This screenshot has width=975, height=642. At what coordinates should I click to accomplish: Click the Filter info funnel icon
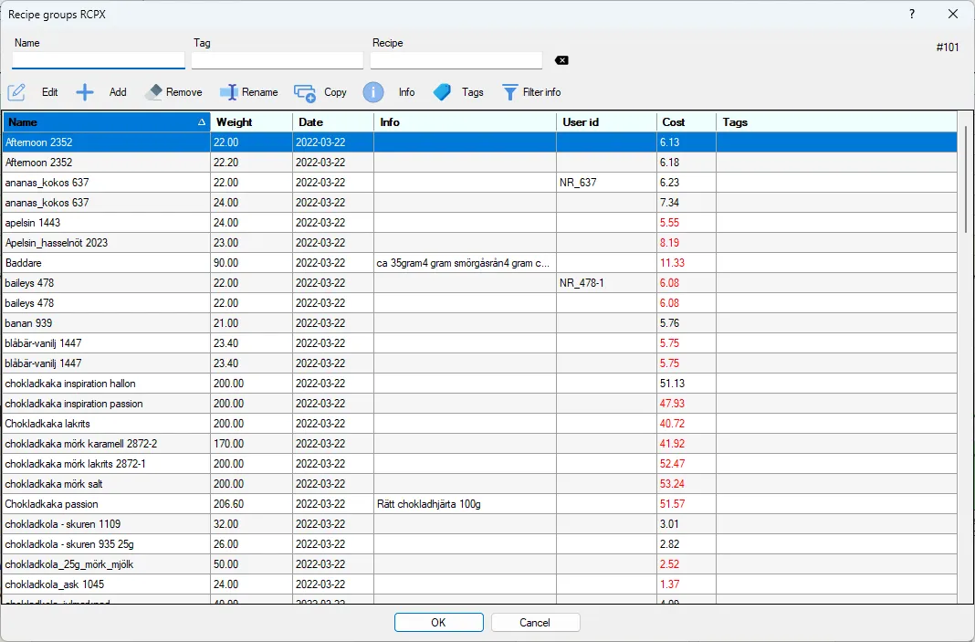510,92
